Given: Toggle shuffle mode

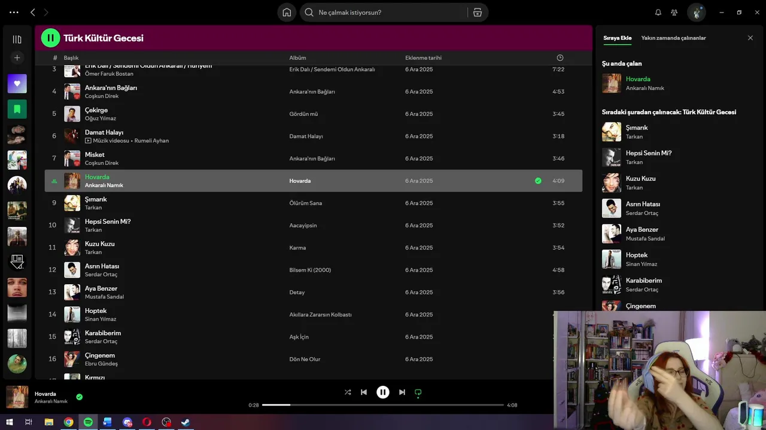Looking at the screenshot, I should [x=348, y=392].
